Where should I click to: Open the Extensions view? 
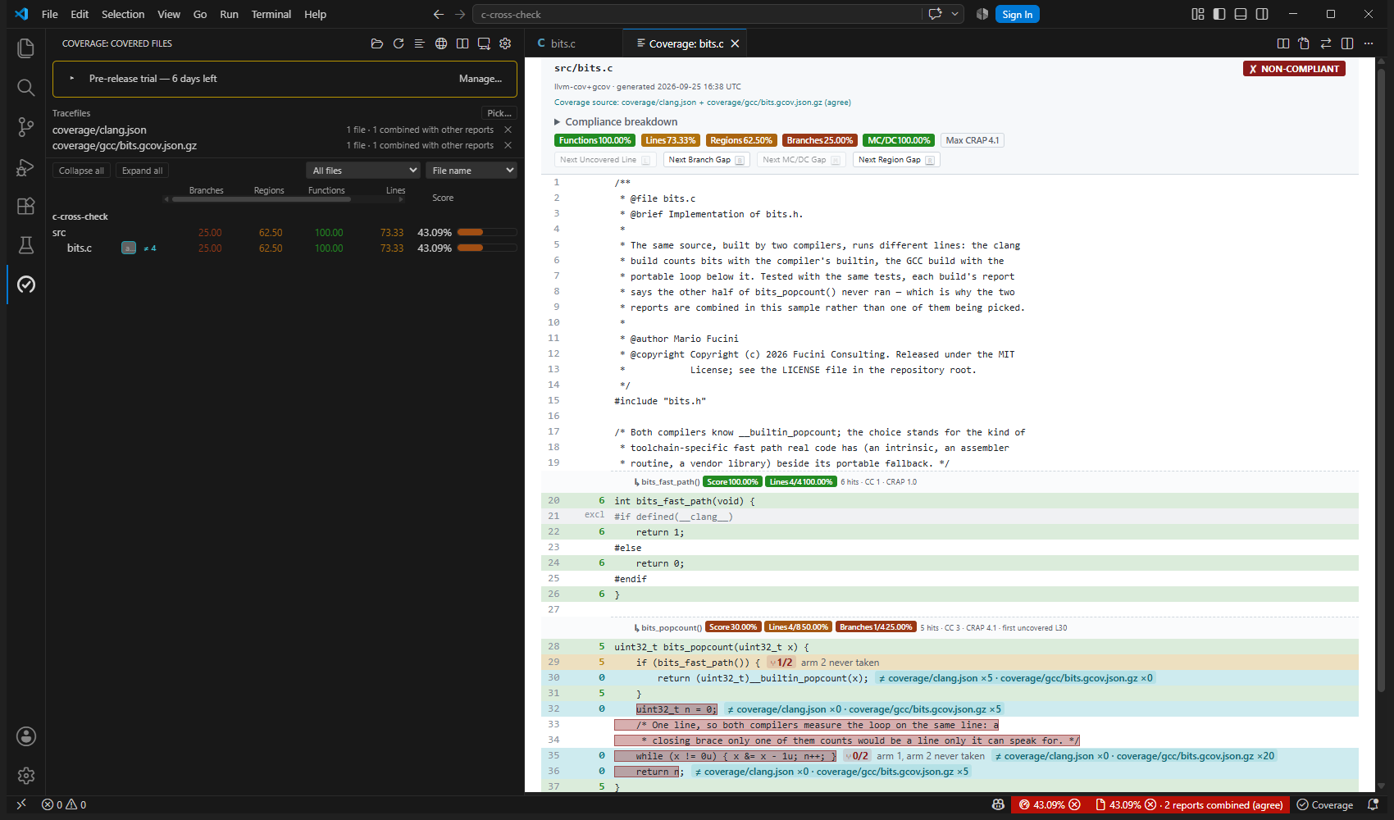pyautogui.click(x=25, y=206)
